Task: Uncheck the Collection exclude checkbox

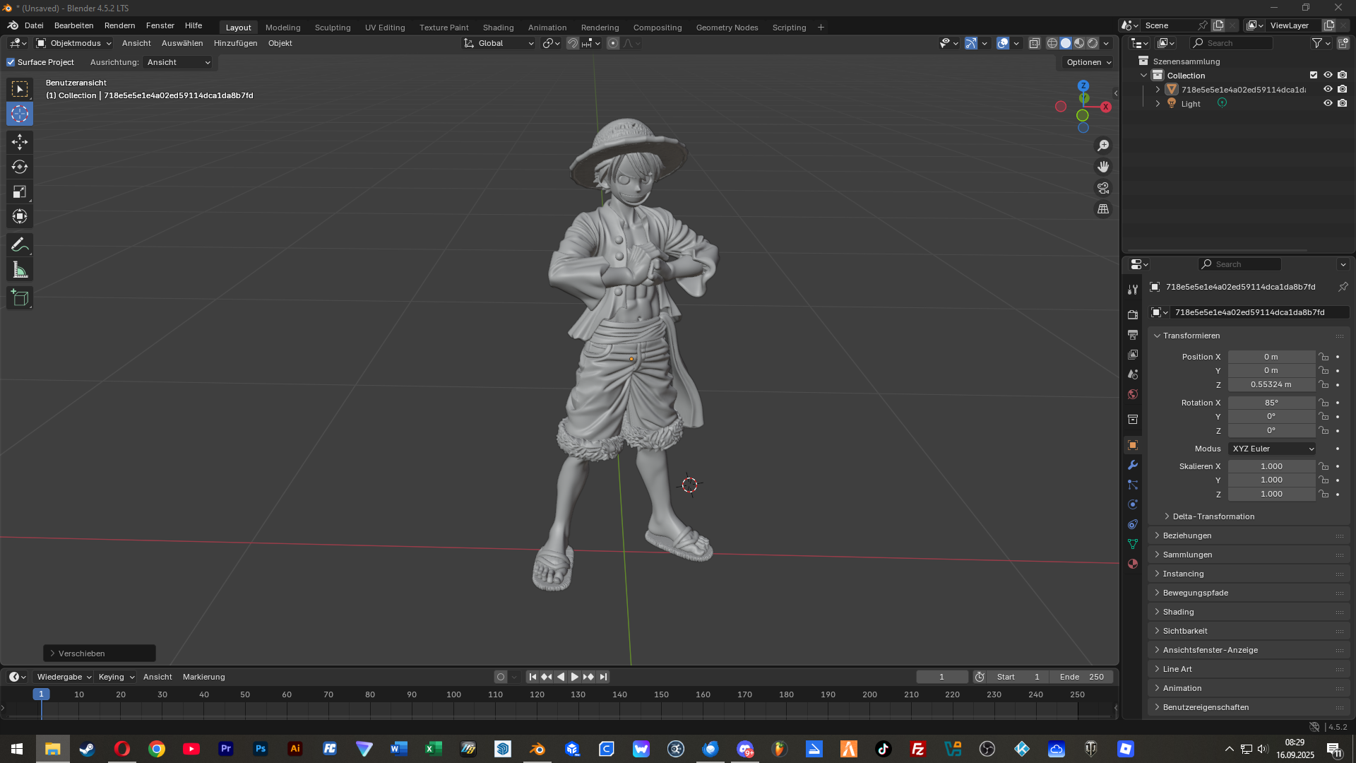Action: (x=1314, y=75)
